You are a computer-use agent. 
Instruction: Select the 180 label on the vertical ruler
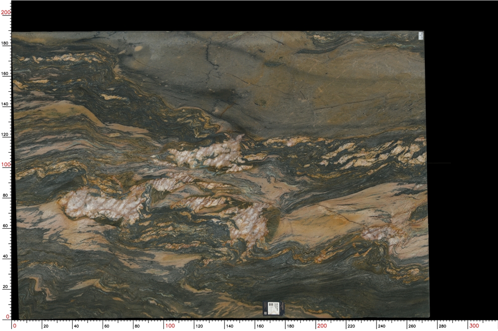(x=5, y=43)
